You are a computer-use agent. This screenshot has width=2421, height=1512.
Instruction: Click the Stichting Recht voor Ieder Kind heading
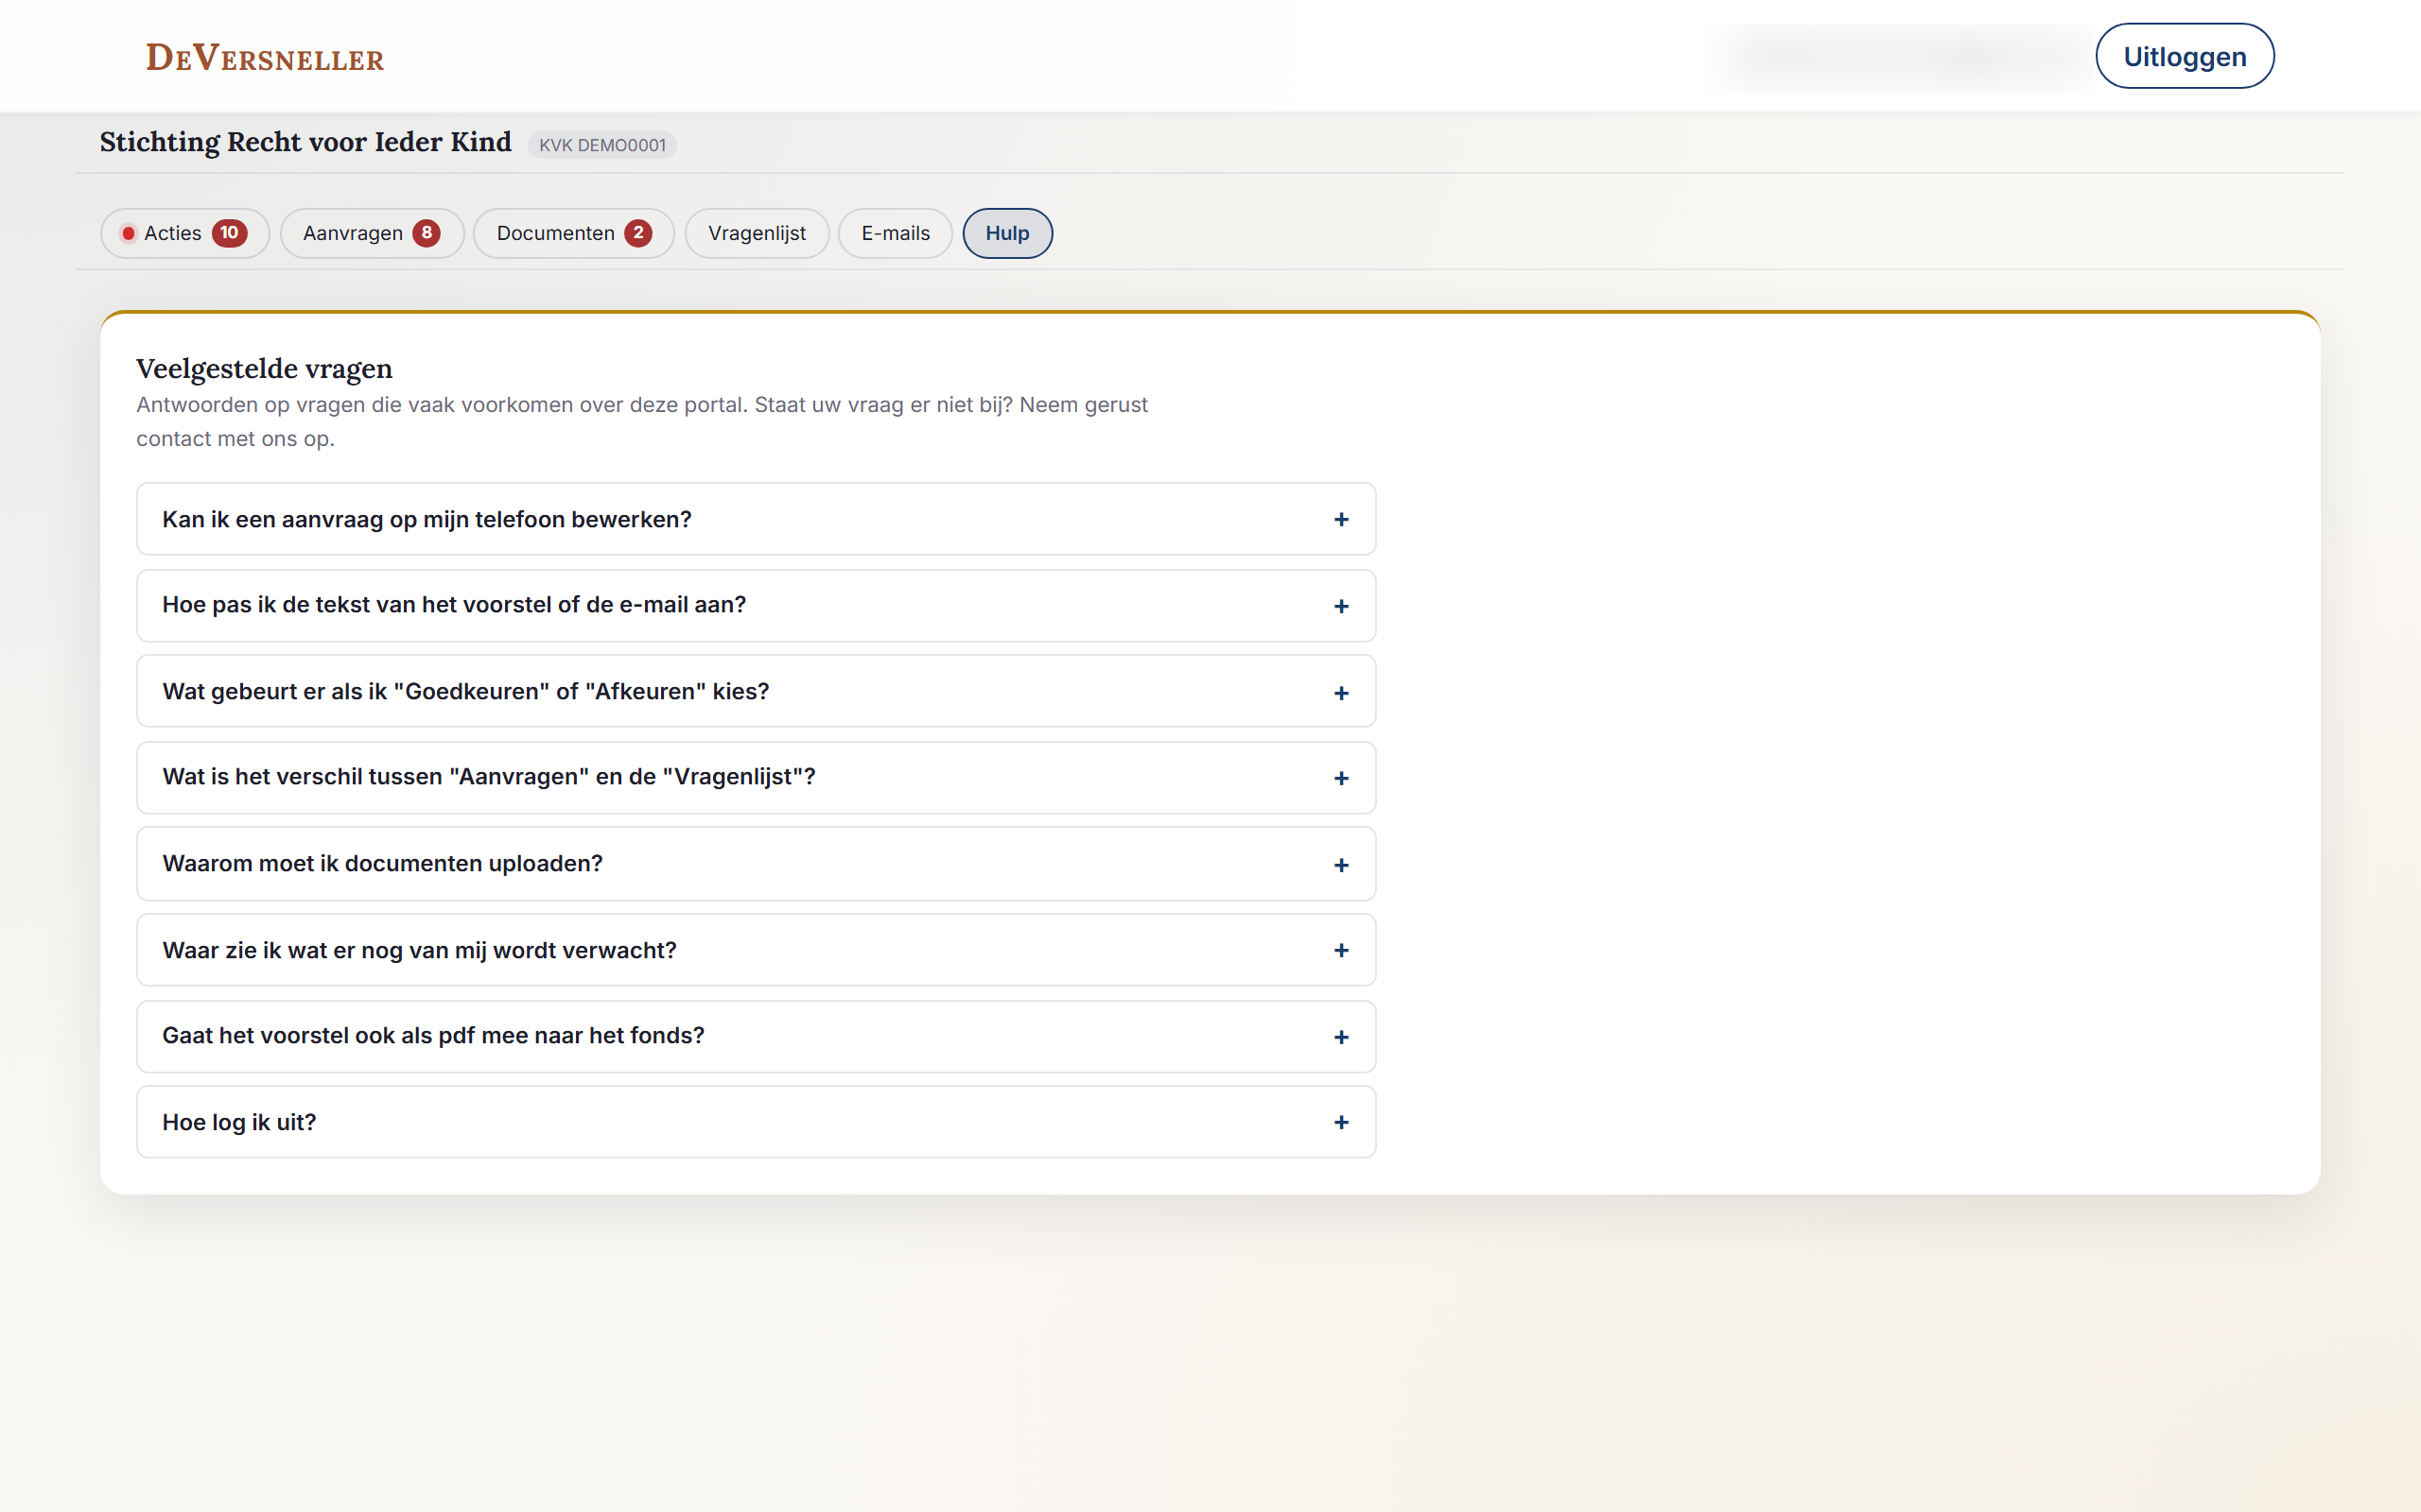(305, 142)
